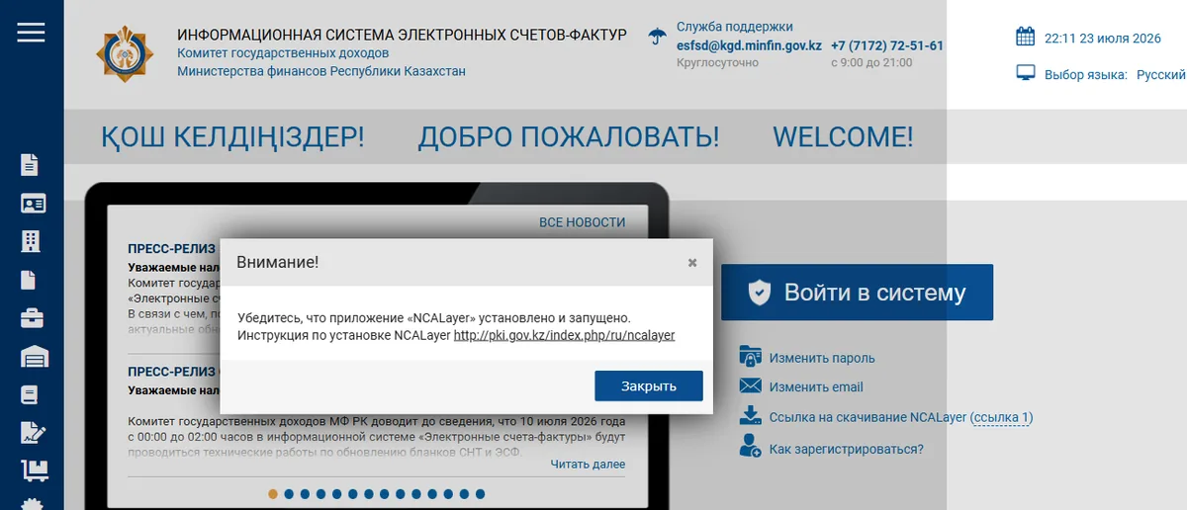Click Читать далее under the press release
Viewport: 1187px width, 510px height.
(x=588, y=464)
